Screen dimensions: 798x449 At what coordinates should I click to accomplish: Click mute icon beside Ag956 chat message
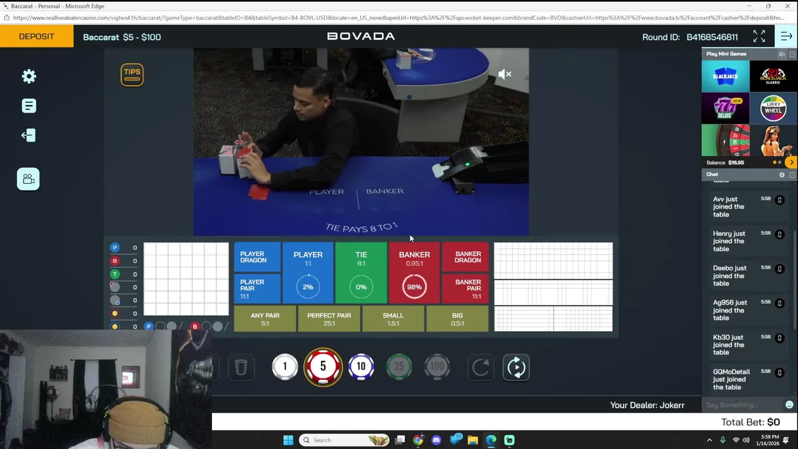click(x=779, y=303)
